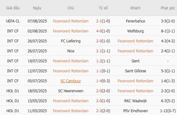This screenshot has width=177, height=115.
Task: Select the Wolfsburg team name
Action: pyautogui.click(x=135, y=31)
